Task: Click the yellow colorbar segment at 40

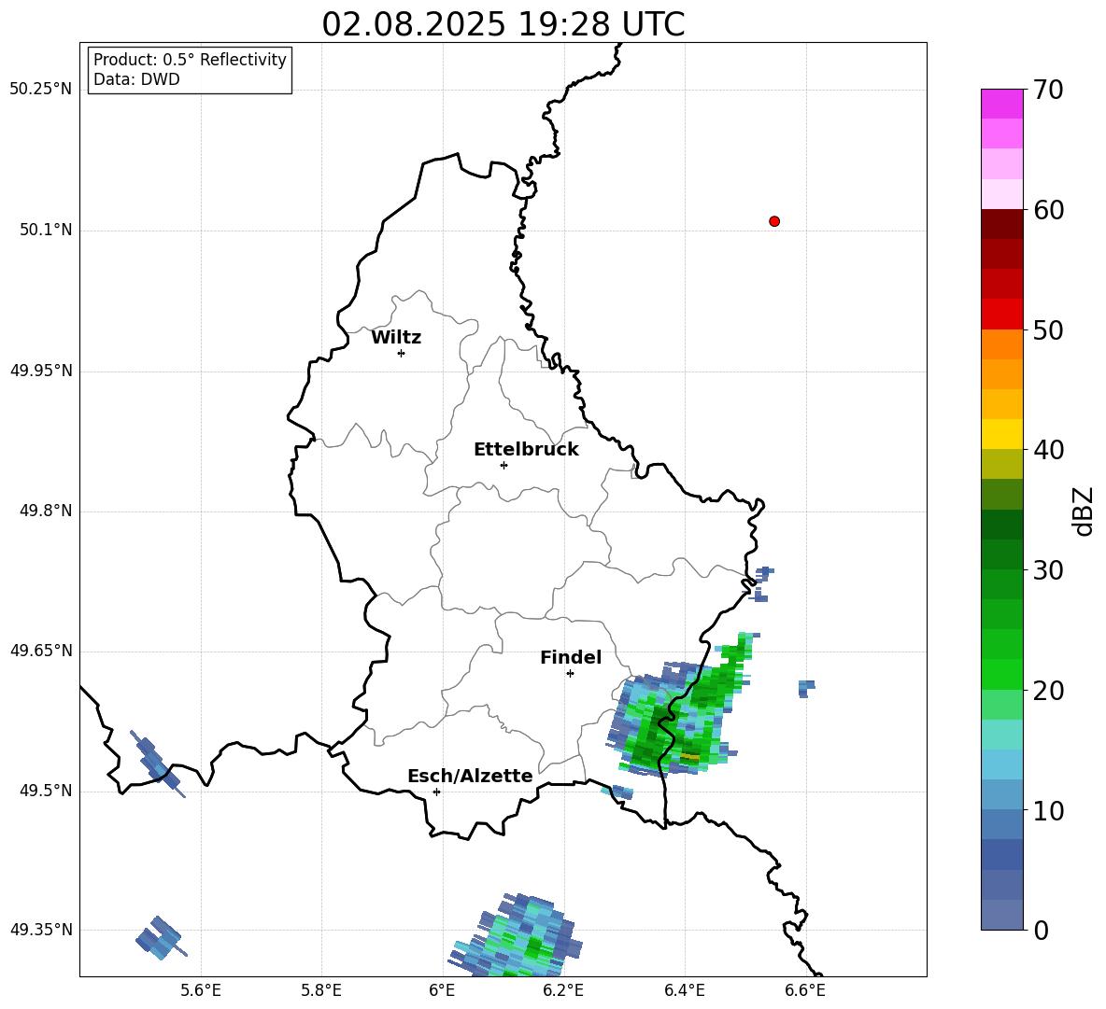Action: pos(1001,434)
